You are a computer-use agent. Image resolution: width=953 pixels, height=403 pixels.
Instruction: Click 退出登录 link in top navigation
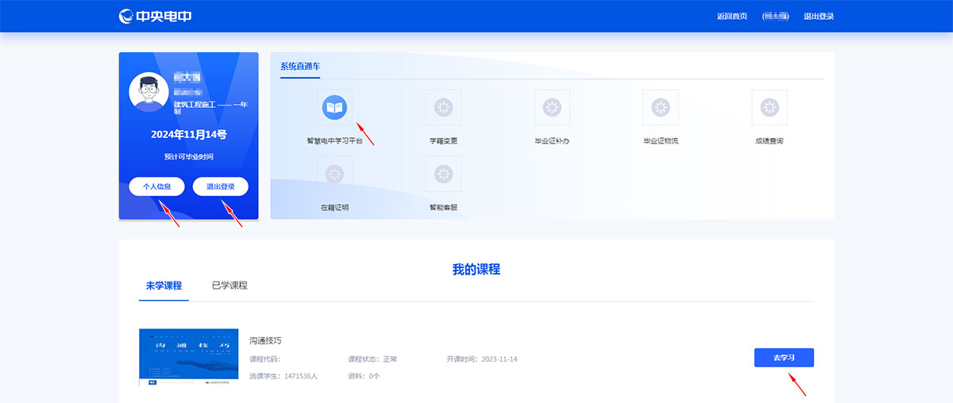818,16
